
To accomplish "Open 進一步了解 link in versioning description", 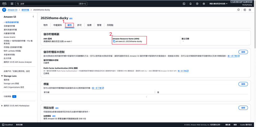I will point(234,56).
